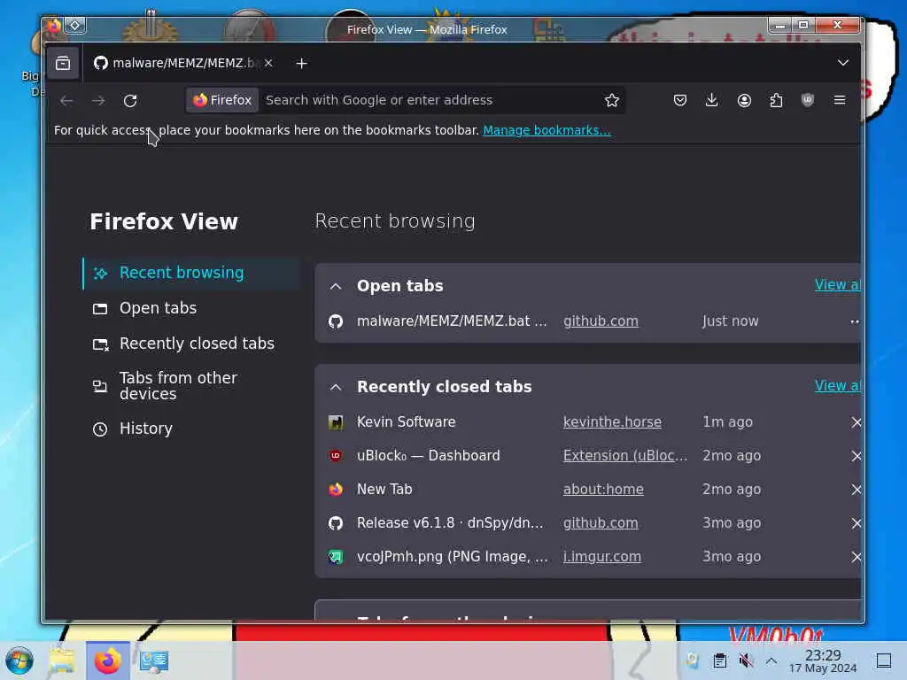Collapse the Open tabs section

(x=336, y=286)
